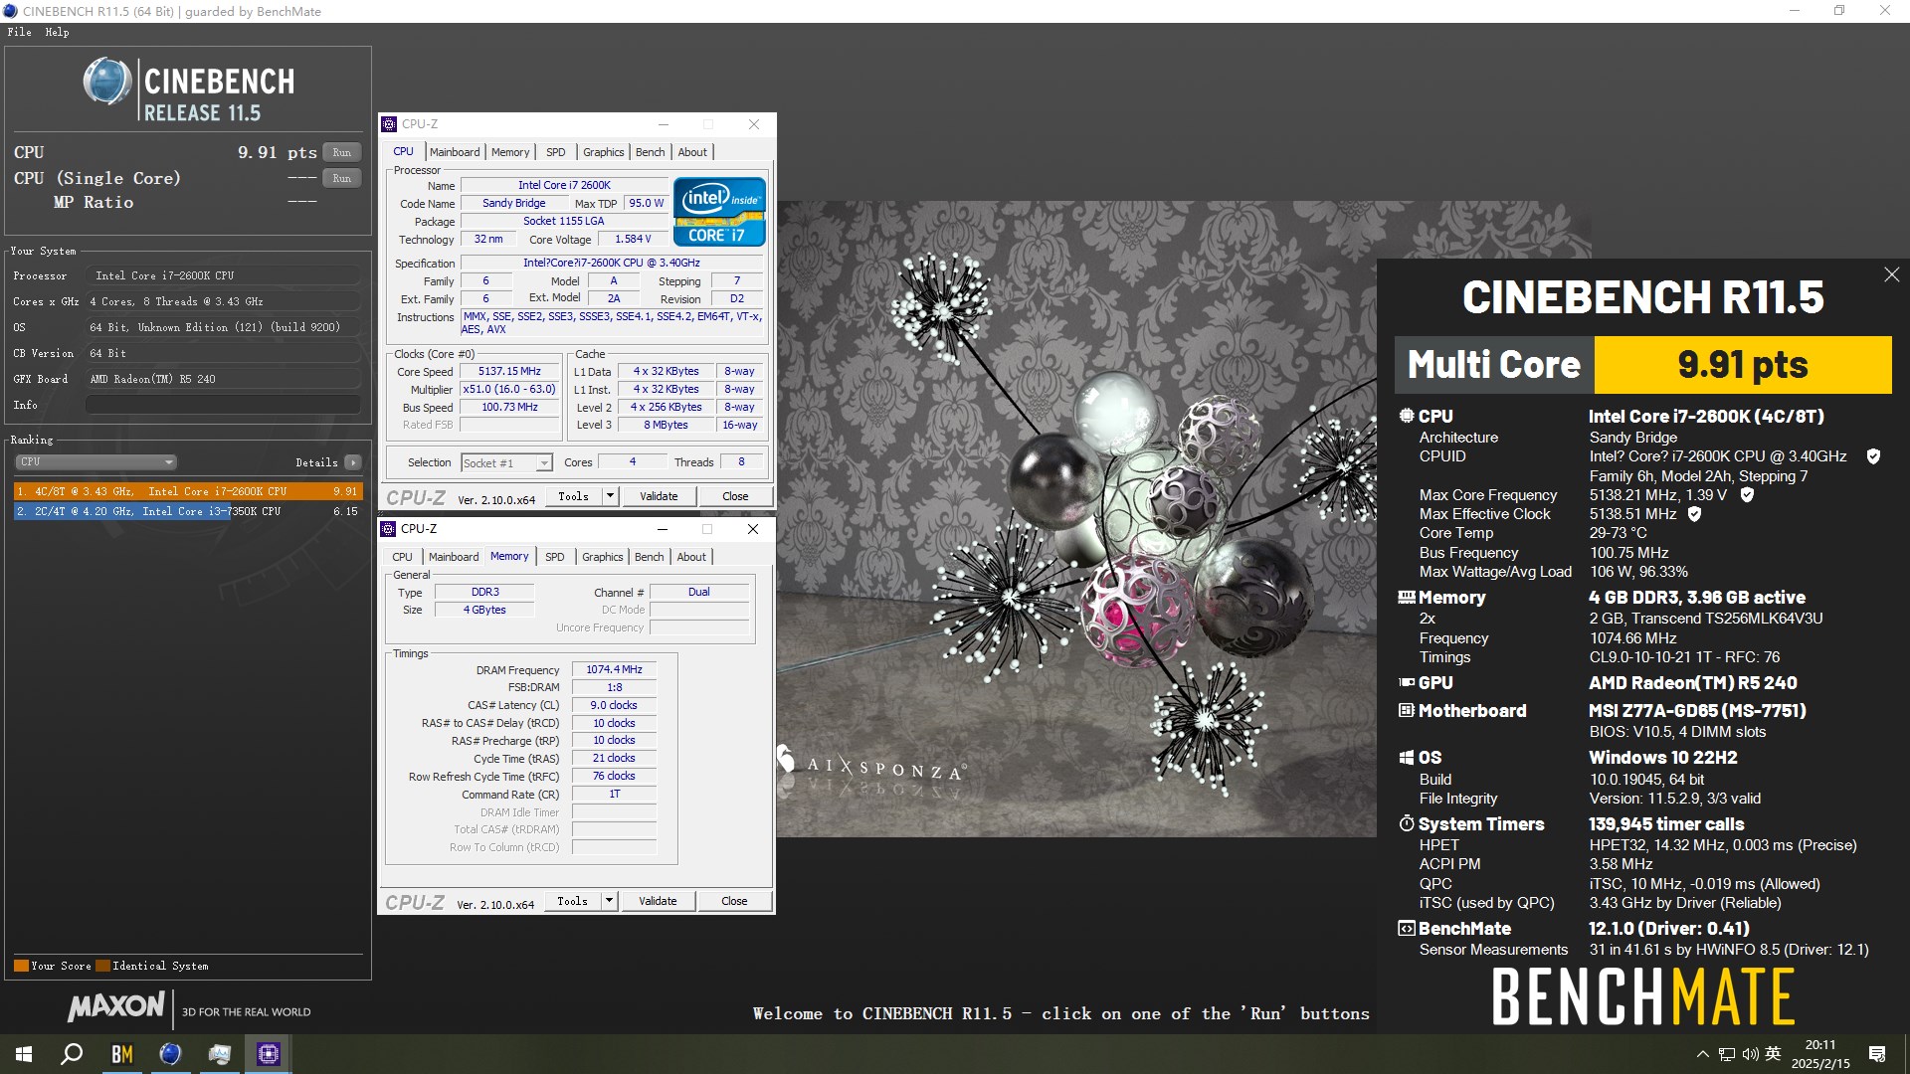Click the OS Windows icon in BenchMate panel

coord(1407,758)
